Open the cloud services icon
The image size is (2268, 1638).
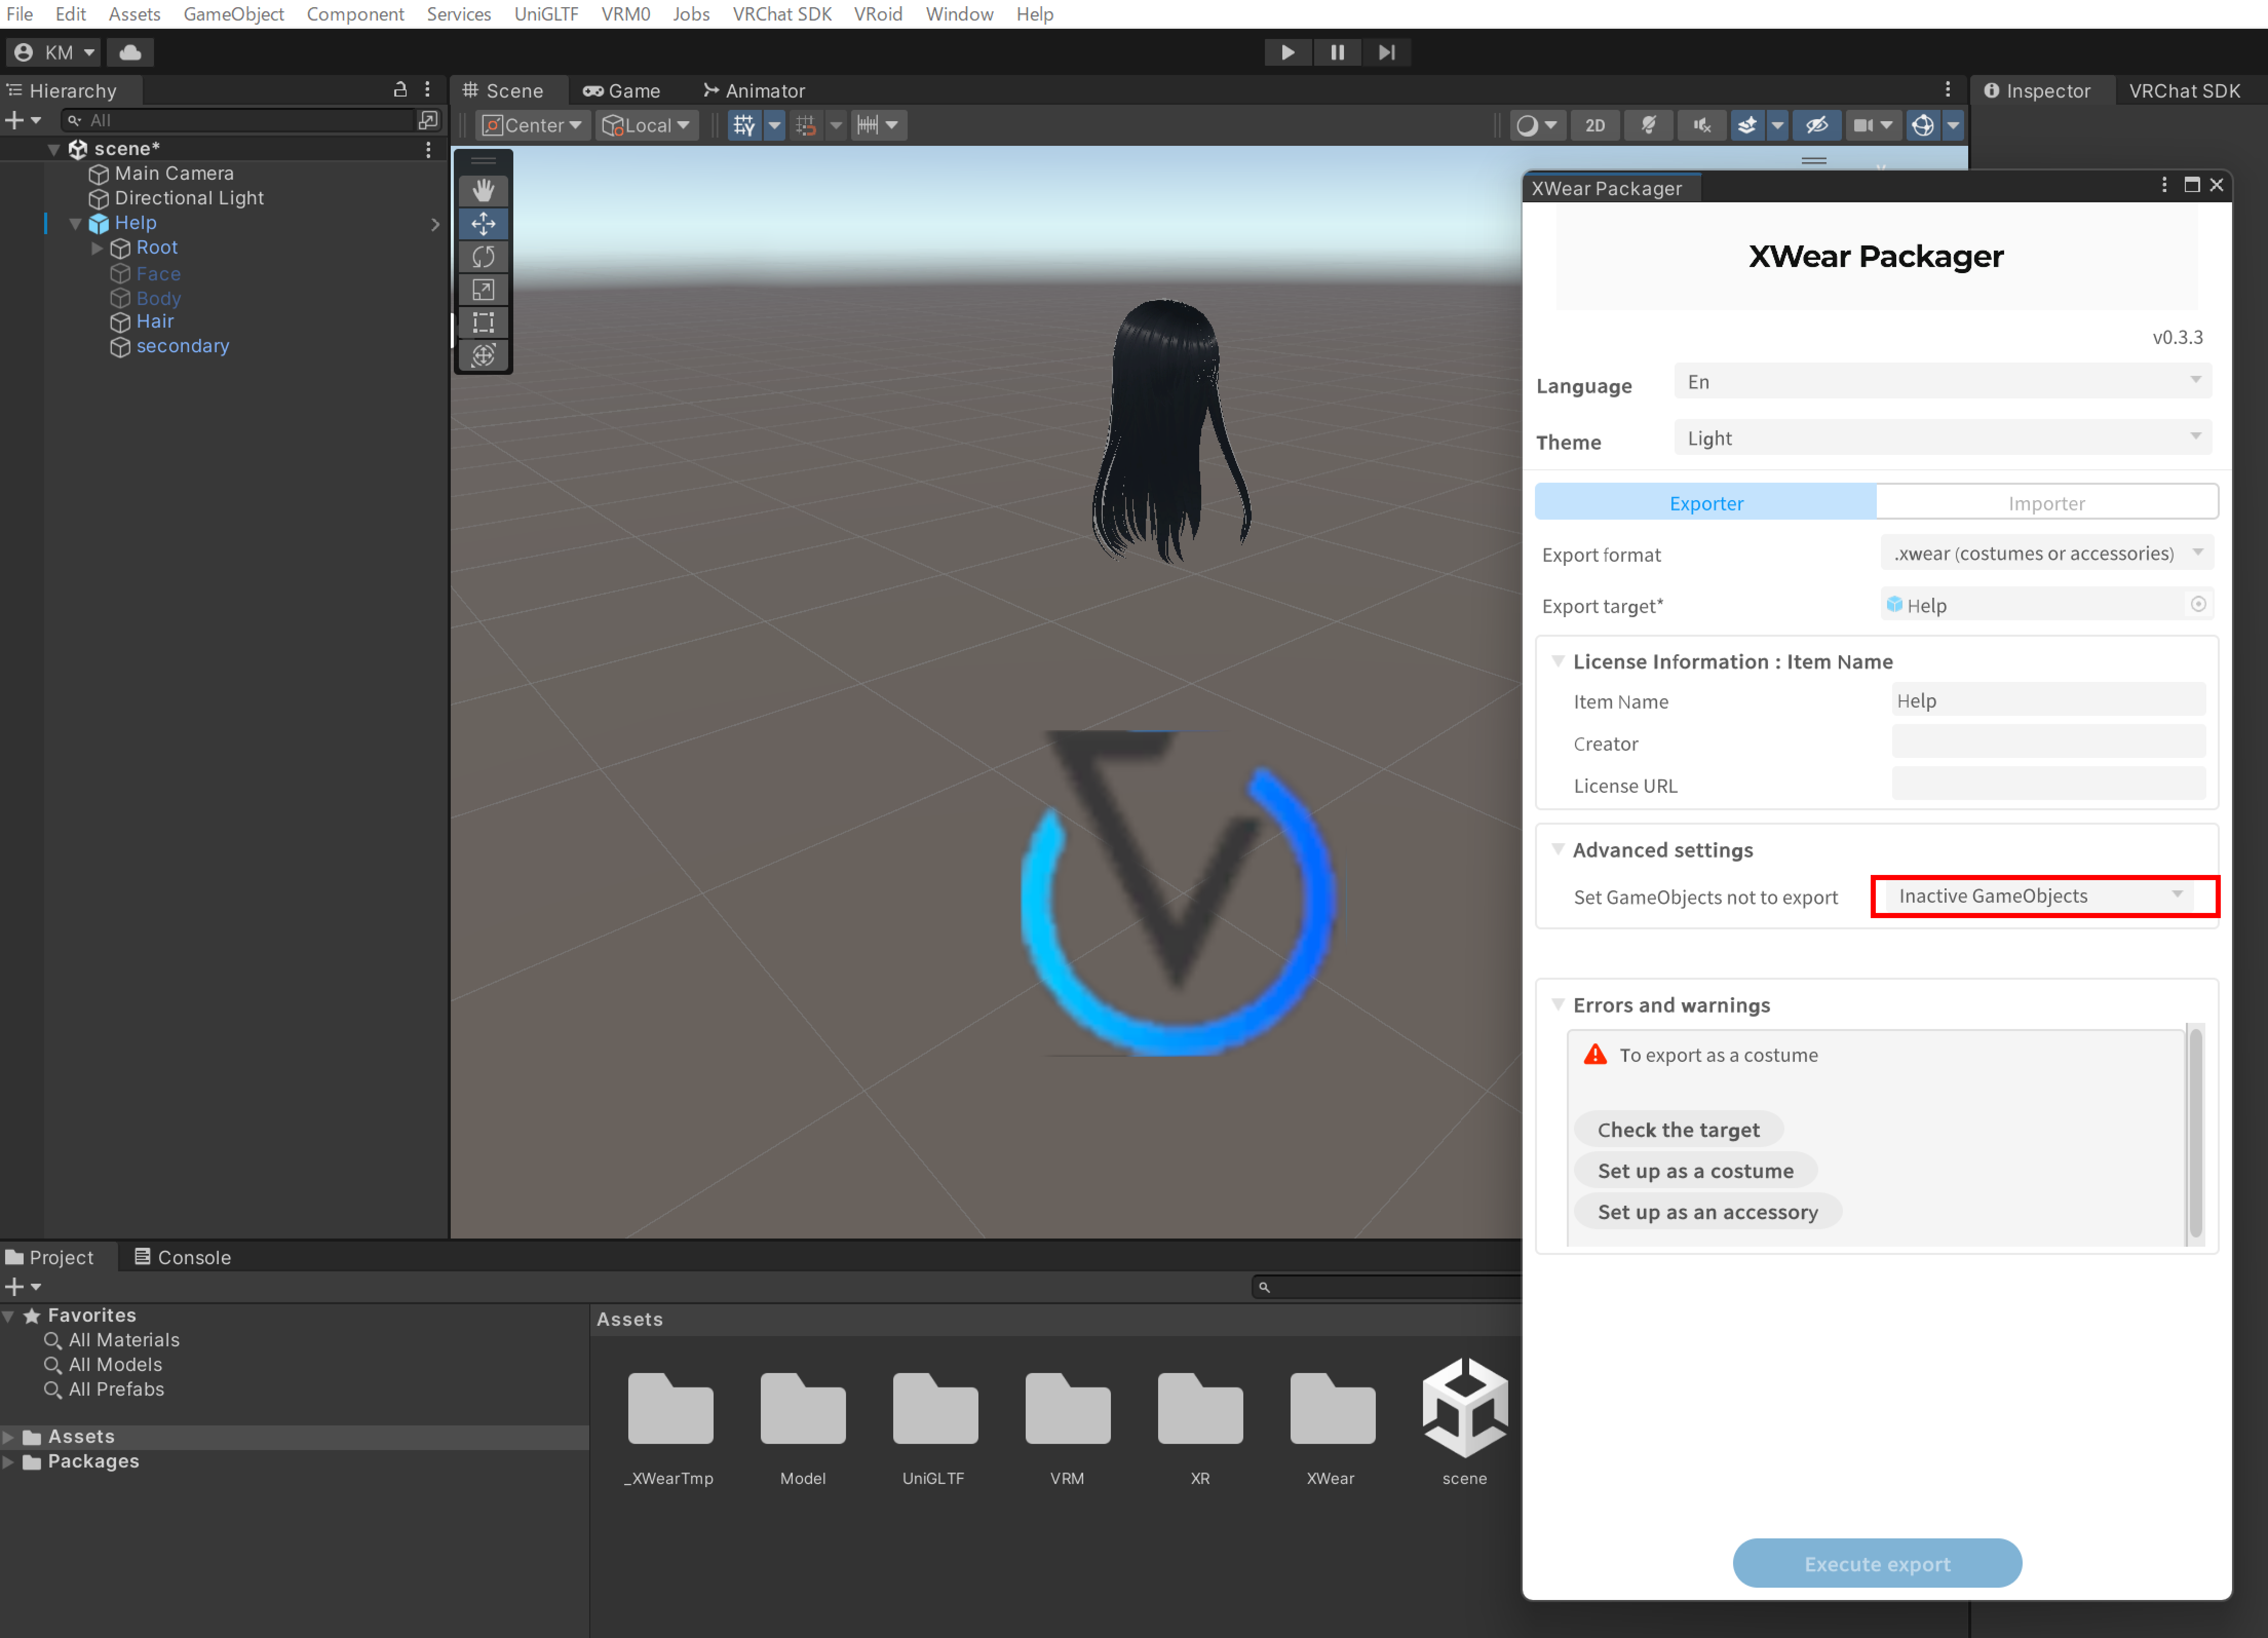click(130, 52)
